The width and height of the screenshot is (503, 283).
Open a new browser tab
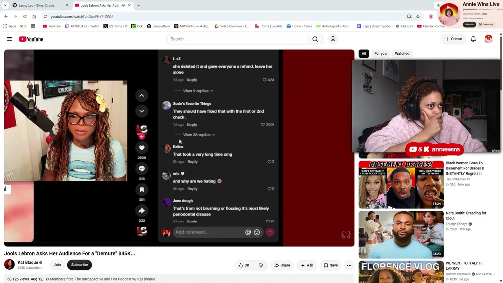point(139,5)
